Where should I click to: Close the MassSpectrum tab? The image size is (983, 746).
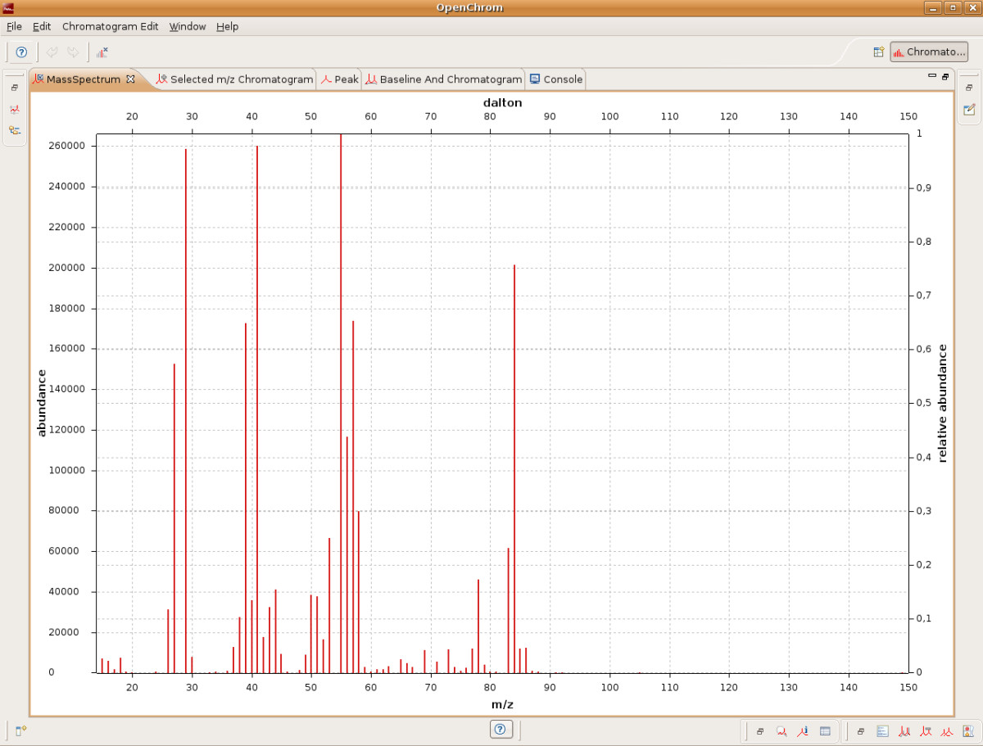coord(130,79)
